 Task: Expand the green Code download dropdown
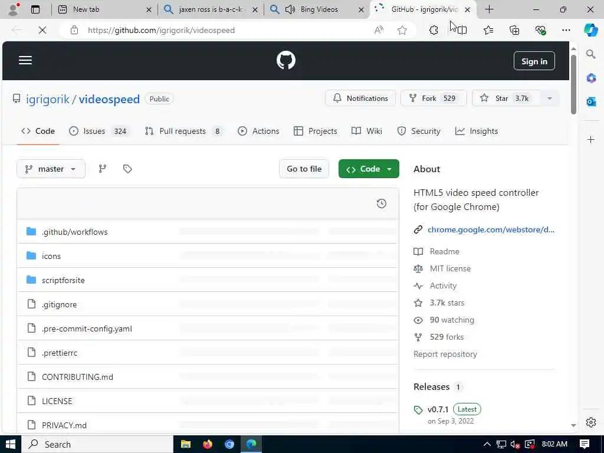click(x=369, y=169)
